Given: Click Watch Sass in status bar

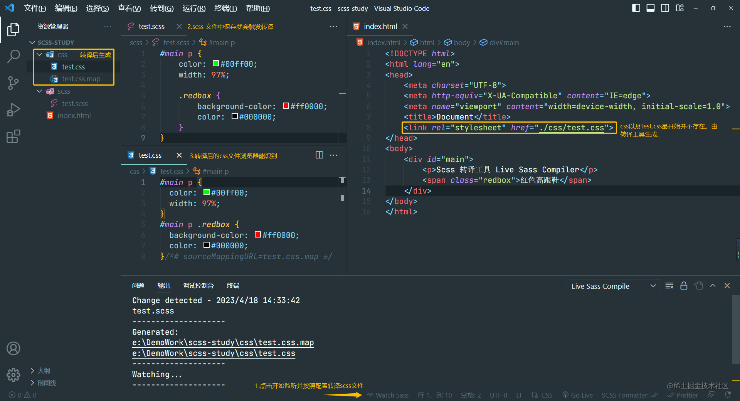Looking at the screenshot, I should [388, 395].
